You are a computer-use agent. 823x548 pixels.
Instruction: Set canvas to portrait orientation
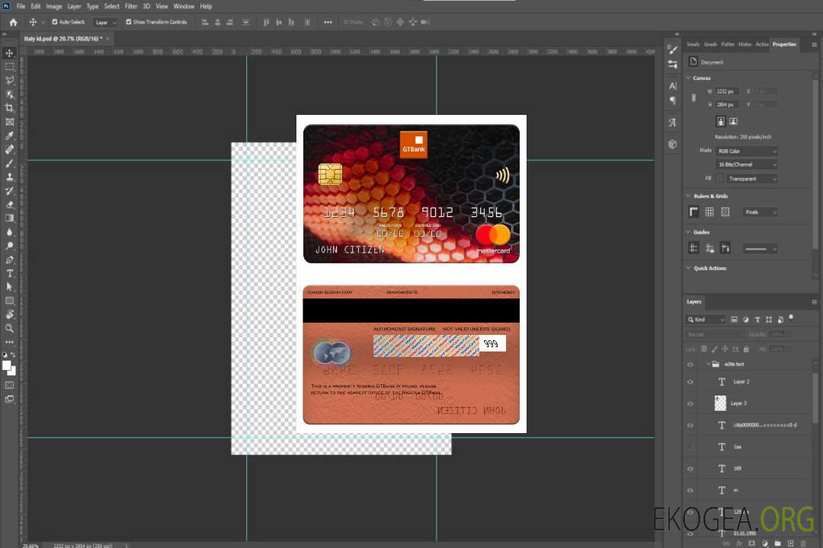coord(721,122)
